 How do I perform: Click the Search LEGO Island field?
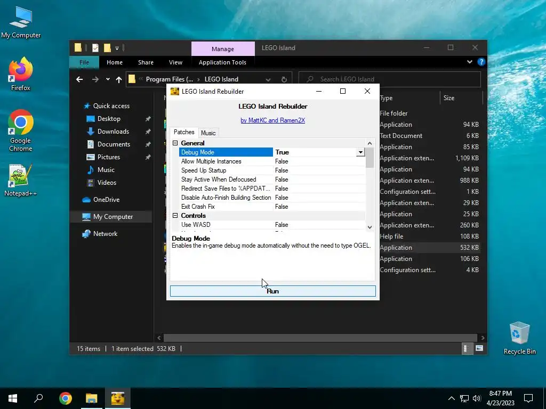[390, 79]
